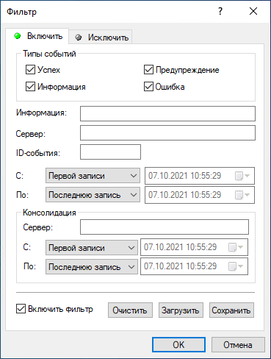Click the date text in top По: field
The width and height of the screenshot is (271, 359).
[x=185, y=195]
